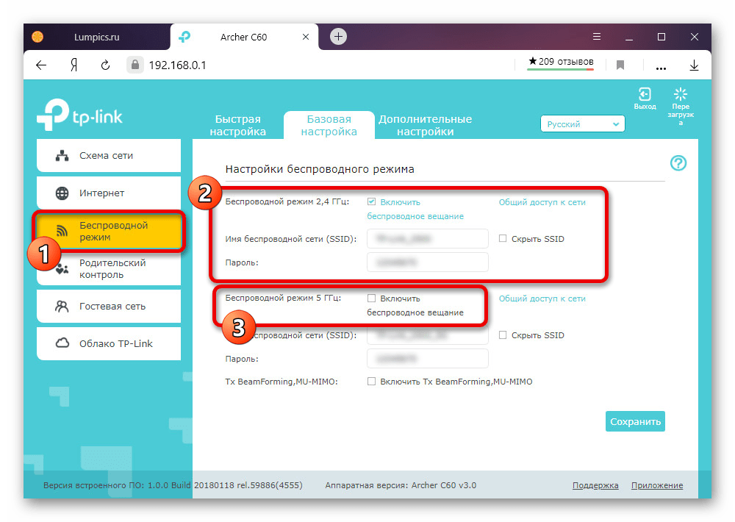Screen dimensions: 735x522
Task: Enable the 5 GHz wireless broadcast checkbox
Action: tap(372, 298)
